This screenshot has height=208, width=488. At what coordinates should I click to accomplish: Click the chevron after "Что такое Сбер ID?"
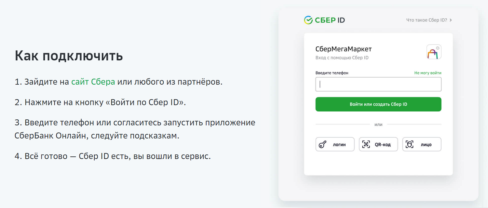[x=451, y=20]
